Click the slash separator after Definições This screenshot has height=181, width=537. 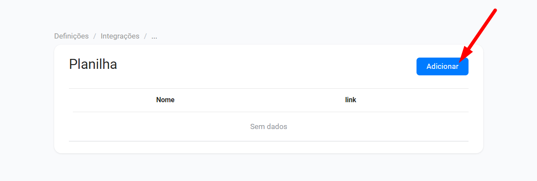coord(95,36)
